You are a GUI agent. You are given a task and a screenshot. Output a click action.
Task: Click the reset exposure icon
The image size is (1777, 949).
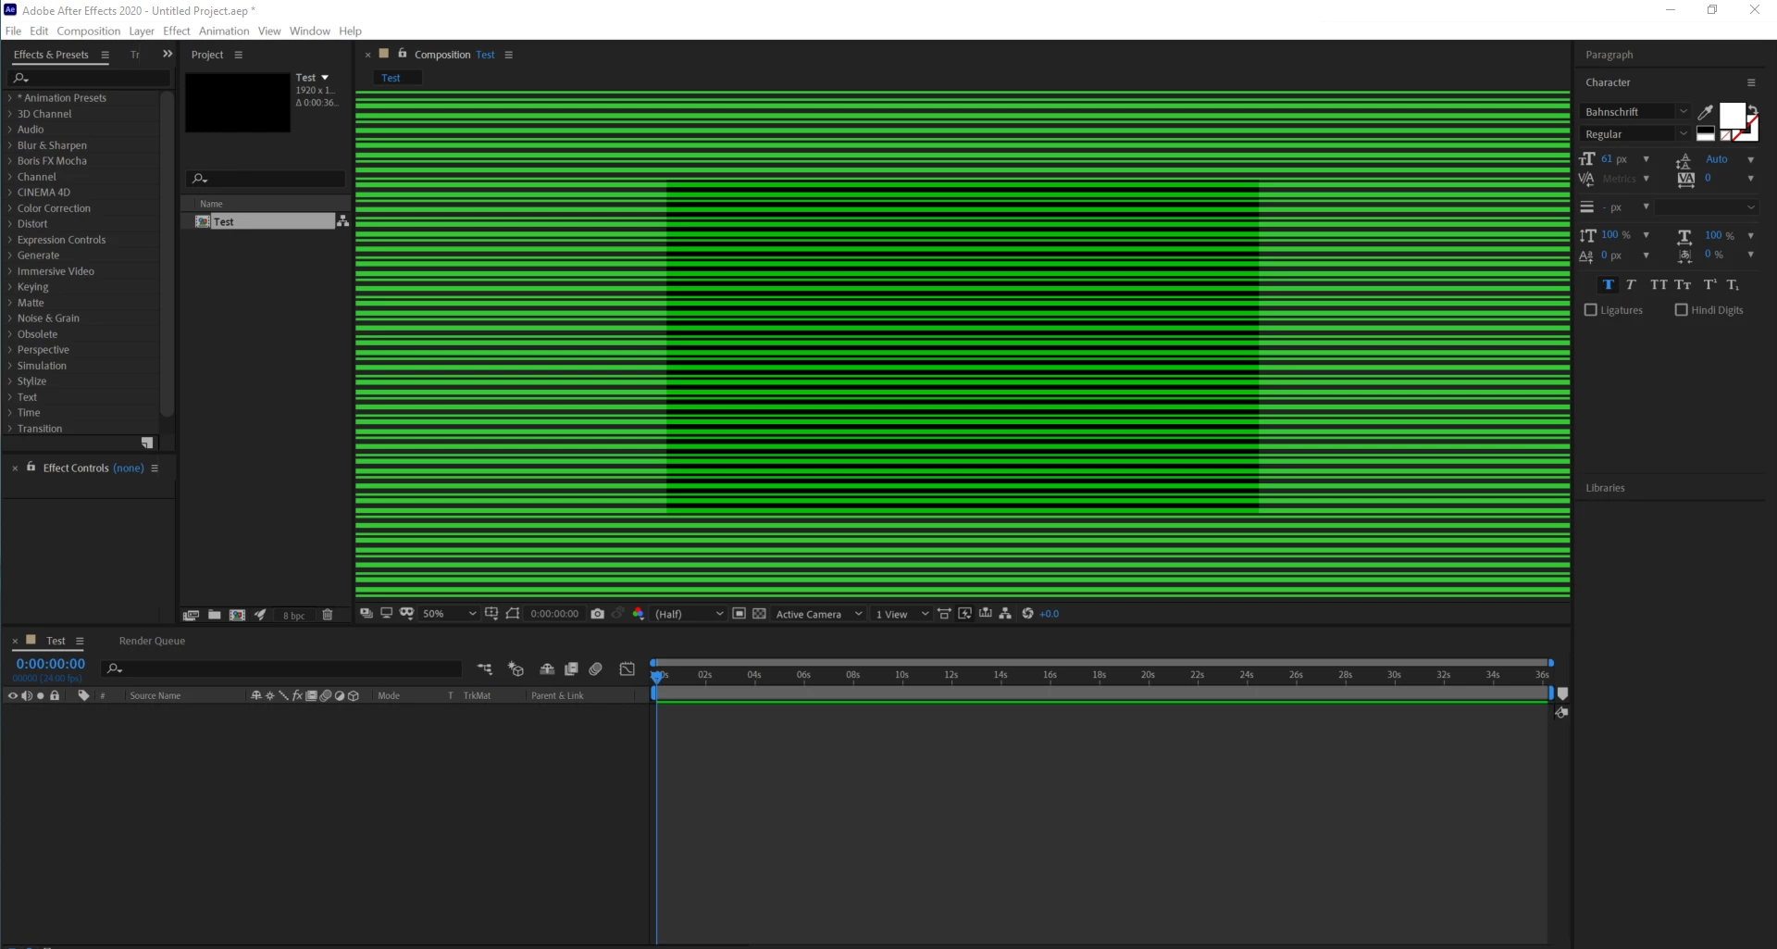[x=1027, y=614]
